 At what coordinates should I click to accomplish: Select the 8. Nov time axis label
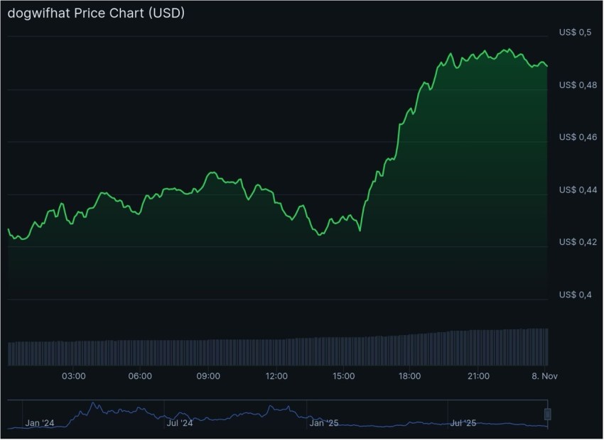[545, 378]
